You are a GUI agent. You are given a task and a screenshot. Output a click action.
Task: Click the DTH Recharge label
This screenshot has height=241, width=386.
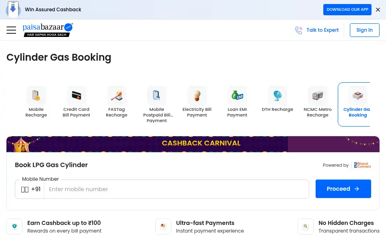(x=277, y=109)
